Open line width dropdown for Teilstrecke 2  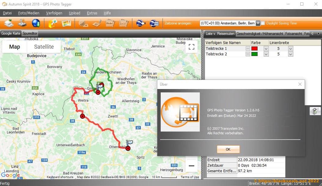[290, 54]
